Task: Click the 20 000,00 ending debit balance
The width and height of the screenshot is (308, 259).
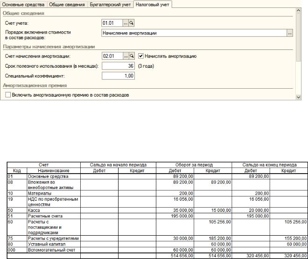Action: click(259, 210)
